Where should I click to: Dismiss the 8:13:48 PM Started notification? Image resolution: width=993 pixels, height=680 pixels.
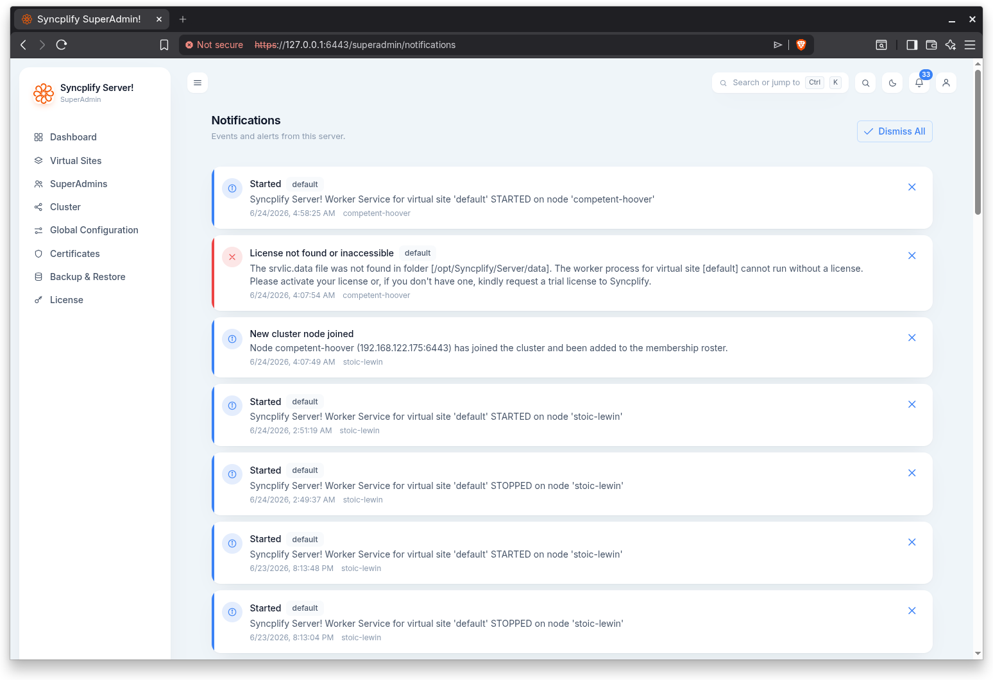(x=912, y=542)
